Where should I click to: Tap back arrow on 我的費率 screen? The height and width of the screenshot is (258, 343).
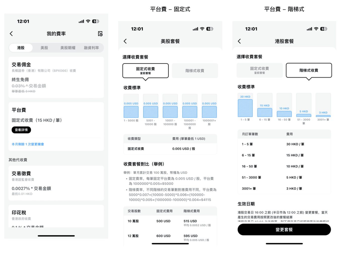11,34
